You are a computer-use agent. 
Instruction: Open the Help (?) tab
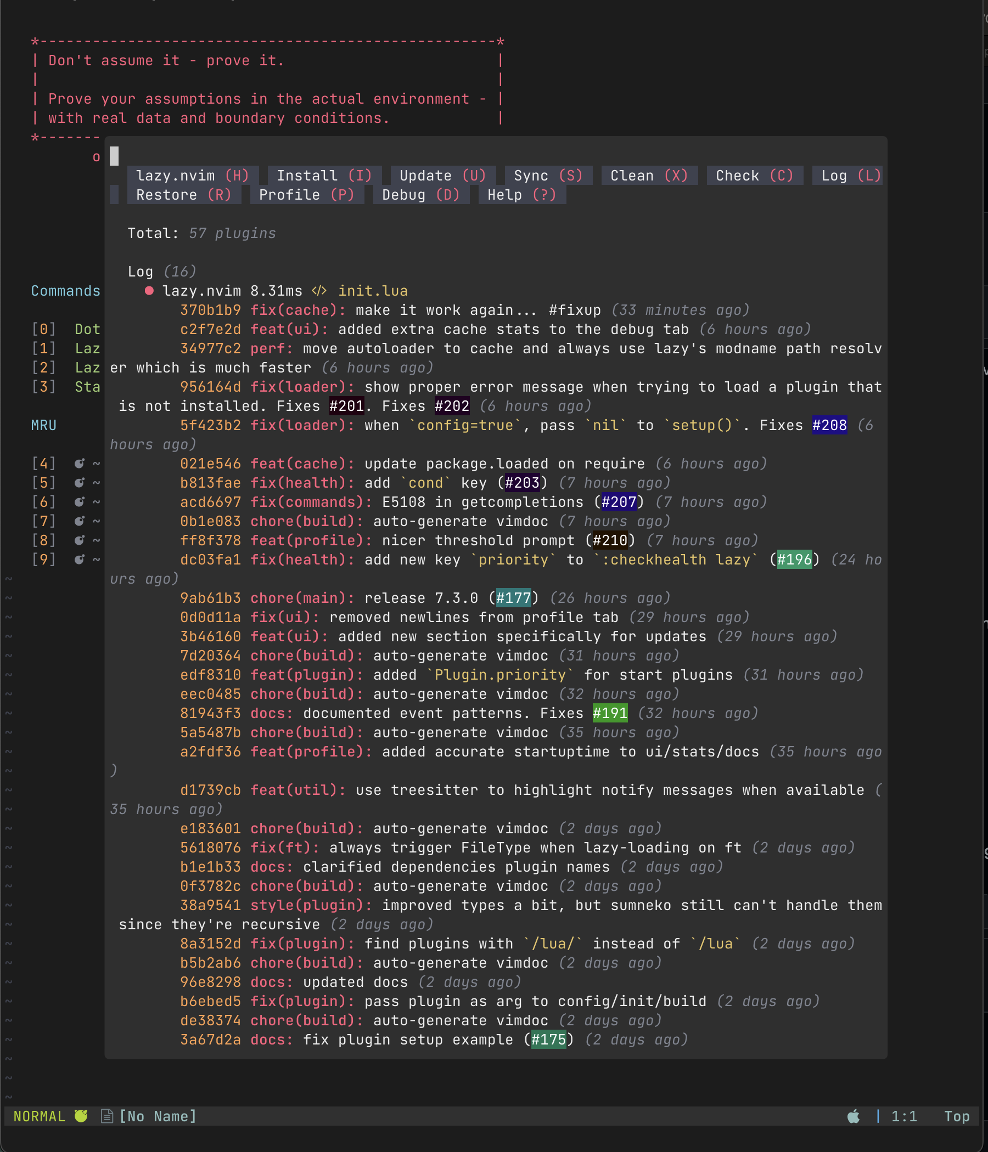click(523, 195)
